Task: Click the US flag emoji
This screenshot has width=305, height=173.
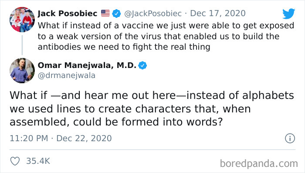Action: pyautogui.click(x=105, y=13)
